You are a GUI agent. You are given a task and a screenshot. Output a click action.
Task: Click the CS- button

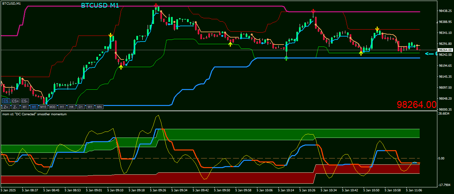[25, 101]
